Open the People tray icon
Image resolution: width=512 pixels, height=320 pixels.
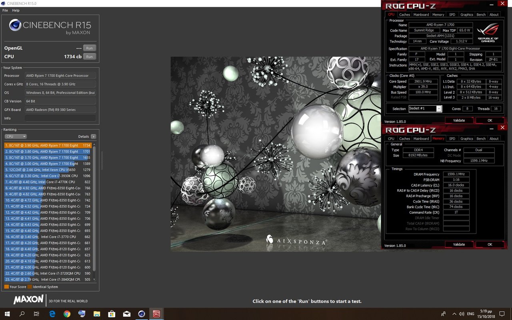pyautogui.click(x=443, y=314)
